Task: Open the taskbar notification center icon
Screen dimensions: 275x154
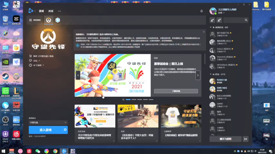Action: click(x=271, y=151)
